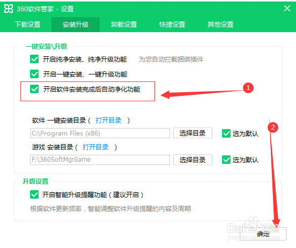296x248 pixels.
Task: Click the text 为您自动拦截捆绑插件
Action: (x=171, y=59)
